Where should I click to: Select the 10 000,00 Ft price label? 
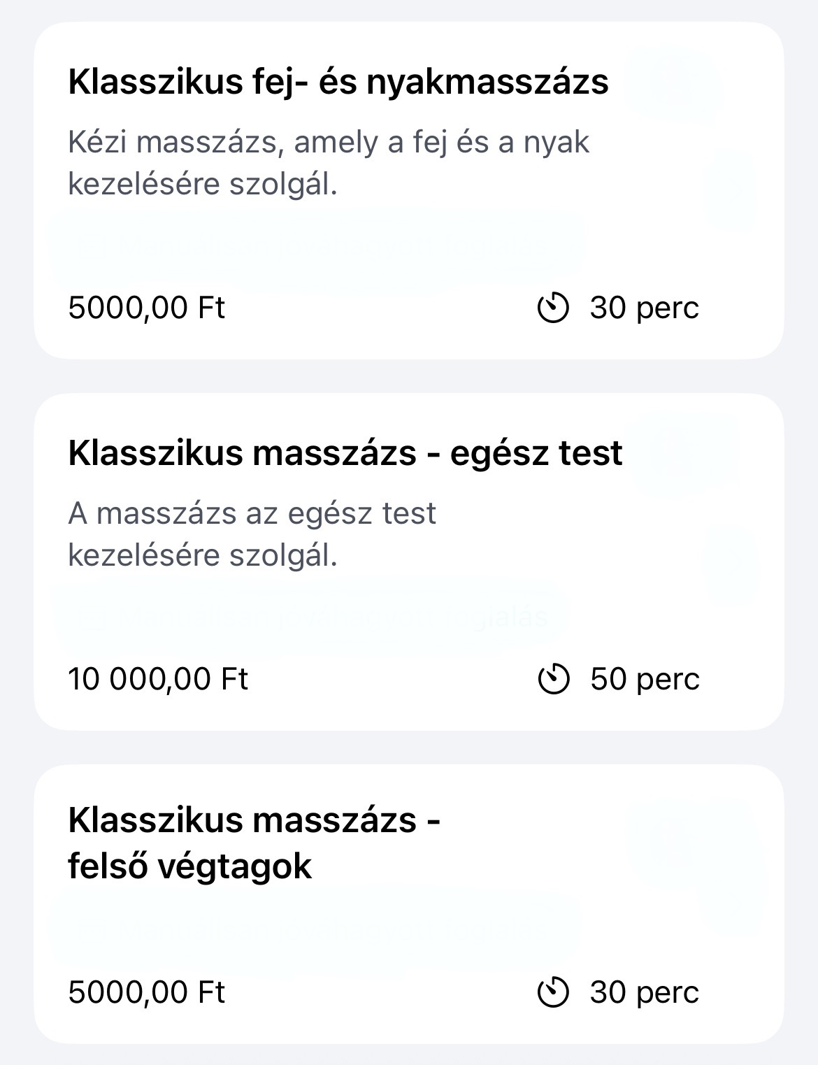click(158, 679)
